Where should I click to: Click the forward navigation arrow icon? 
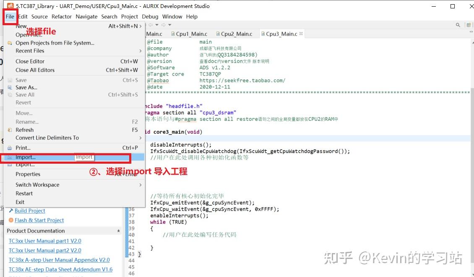pos(164,25)
